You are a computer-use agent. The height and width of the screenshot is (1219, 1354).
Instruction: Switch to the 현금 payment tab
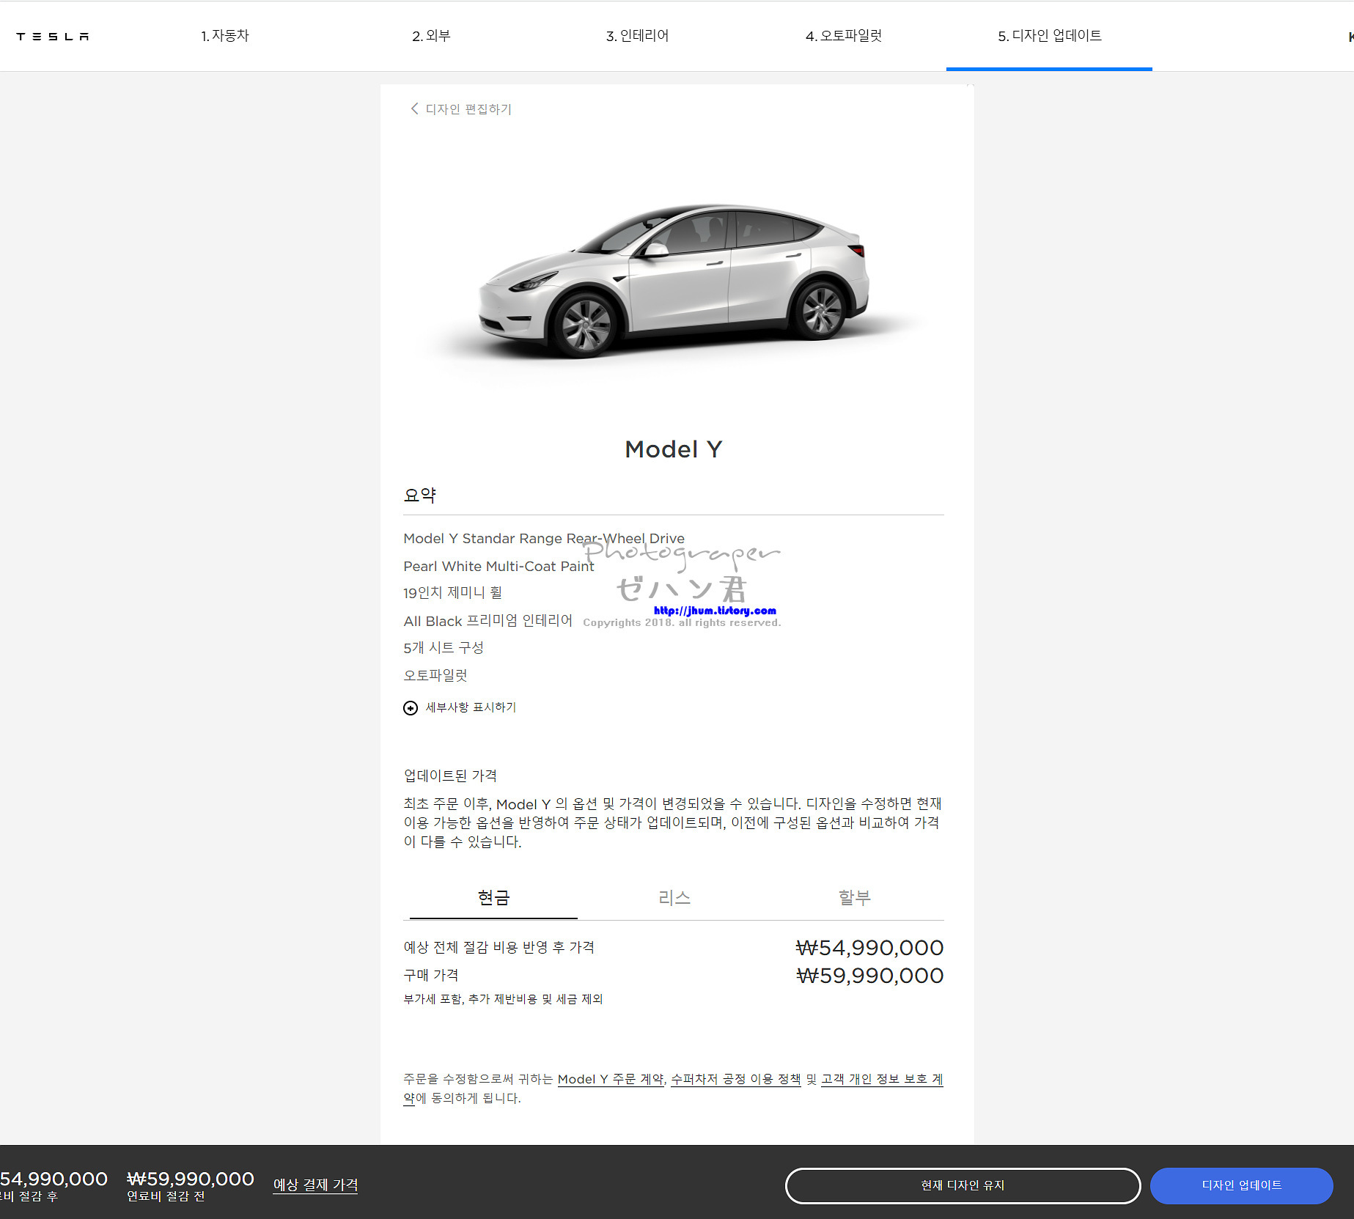(x=493, y=898)
